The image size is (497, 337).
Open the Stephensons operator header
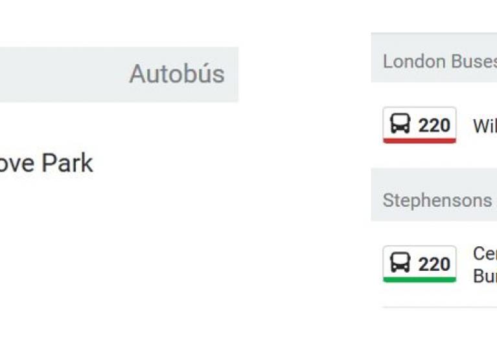pyautogui.click(x=434, y=194)
